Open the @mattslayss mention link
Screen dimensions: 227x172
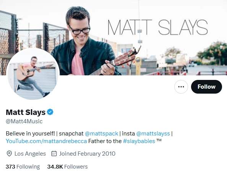(x=153, y=134)
